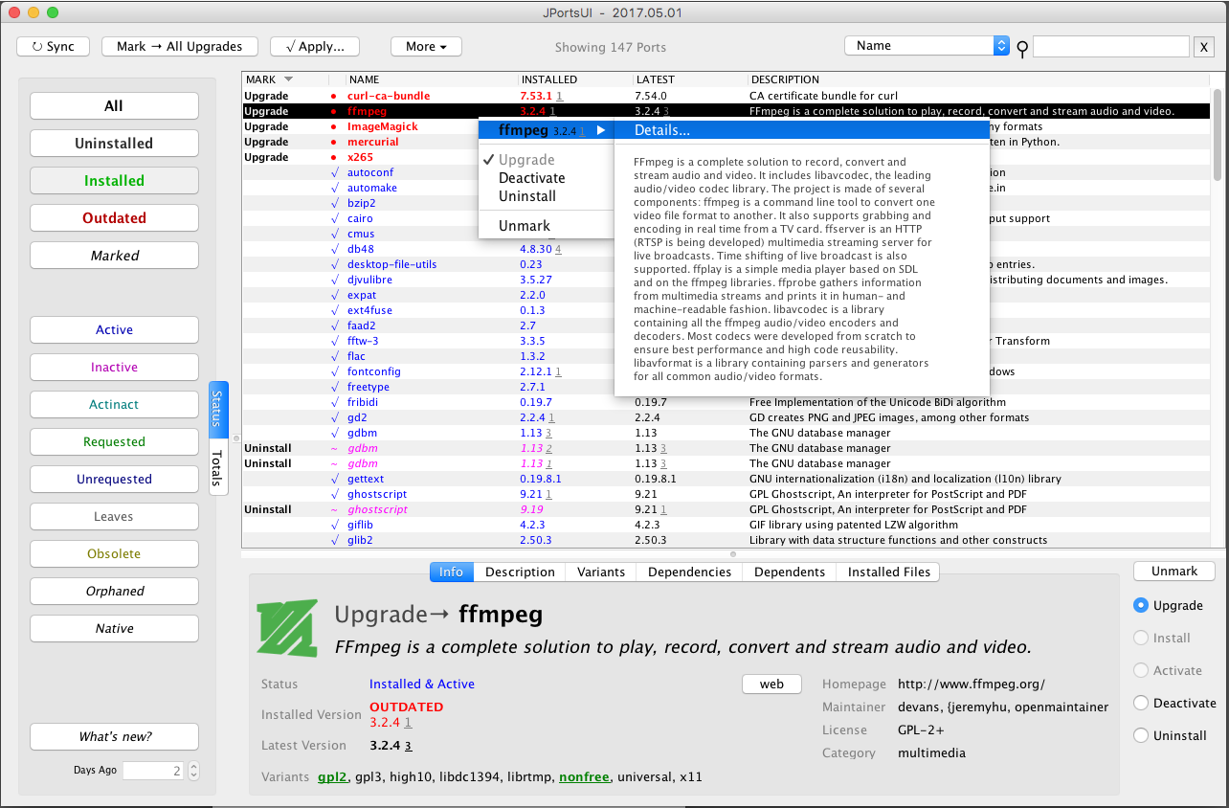
Task: Click the checkmark Apply... toolbar button
Action: (x=314, y=45)
